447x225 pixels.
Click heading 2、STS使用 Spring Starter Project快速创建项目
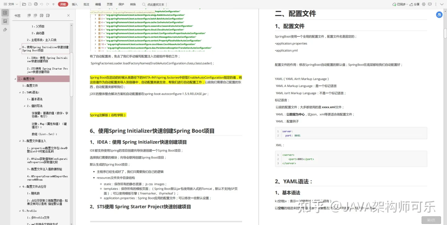[140, 207]
